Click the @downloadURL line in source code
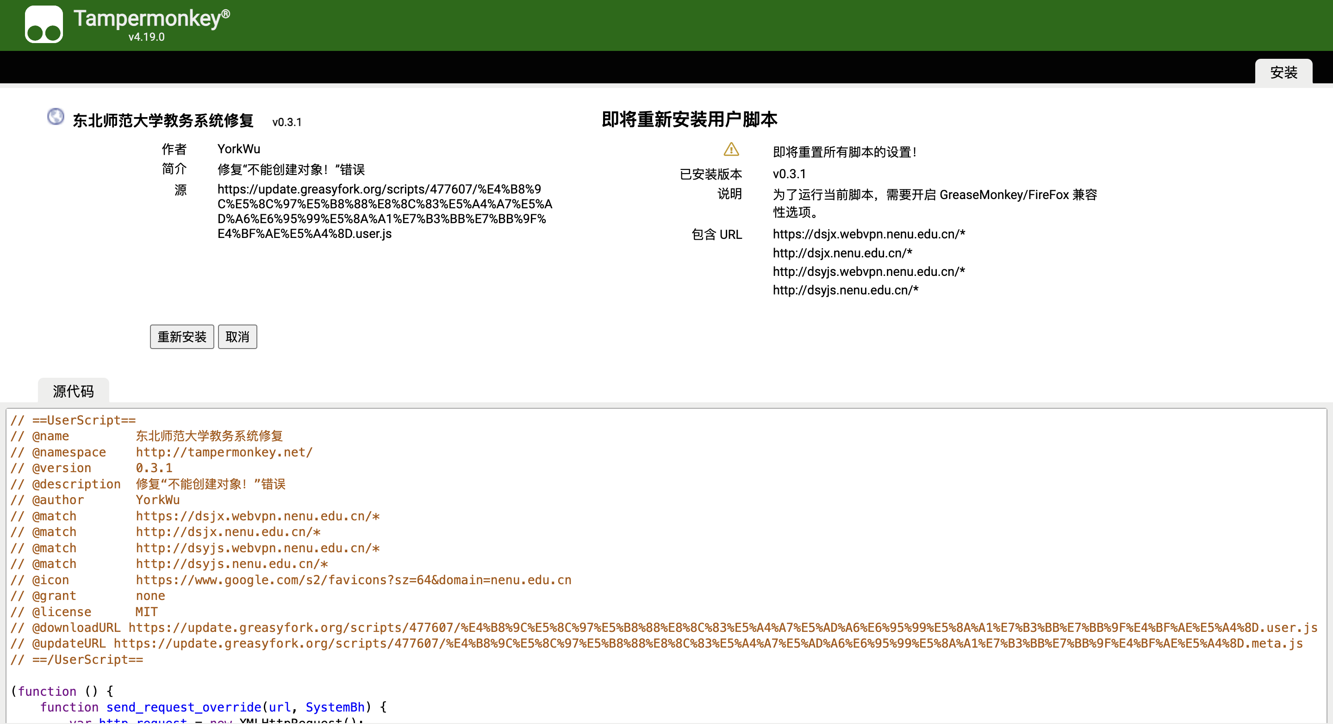1333x724 pixels. (x=664, y=628)
